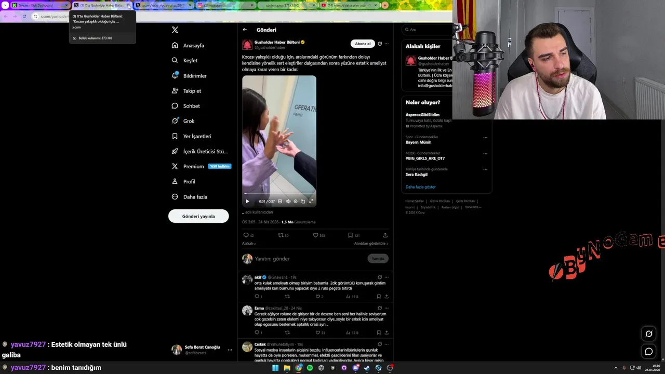The height and width of the screenshot is (374, 665).
Task: Open new browser tab plus button
Action: (x=385, y=5)
